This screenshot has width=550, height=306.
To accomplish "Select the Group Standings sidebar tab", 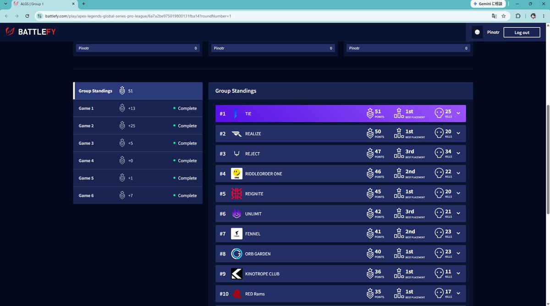I will 138,91.
